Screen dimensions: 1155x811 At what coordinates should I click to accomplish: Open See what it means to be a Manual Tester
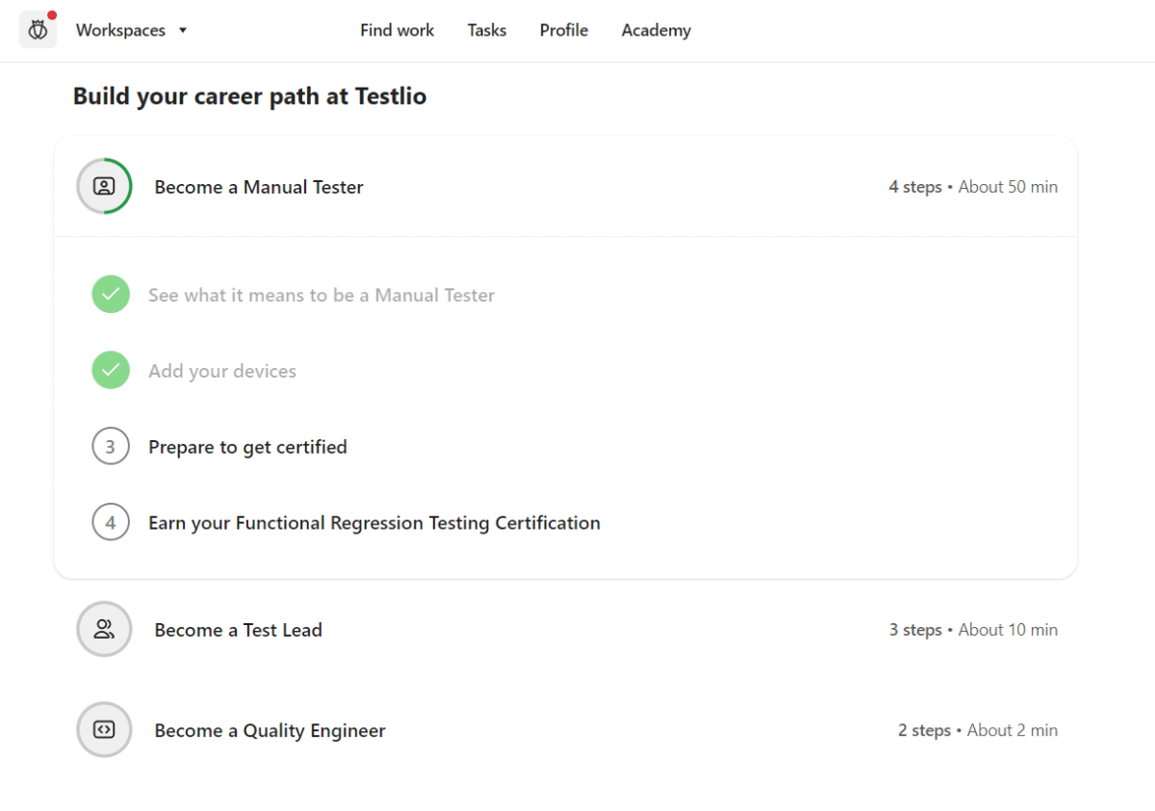321,296
